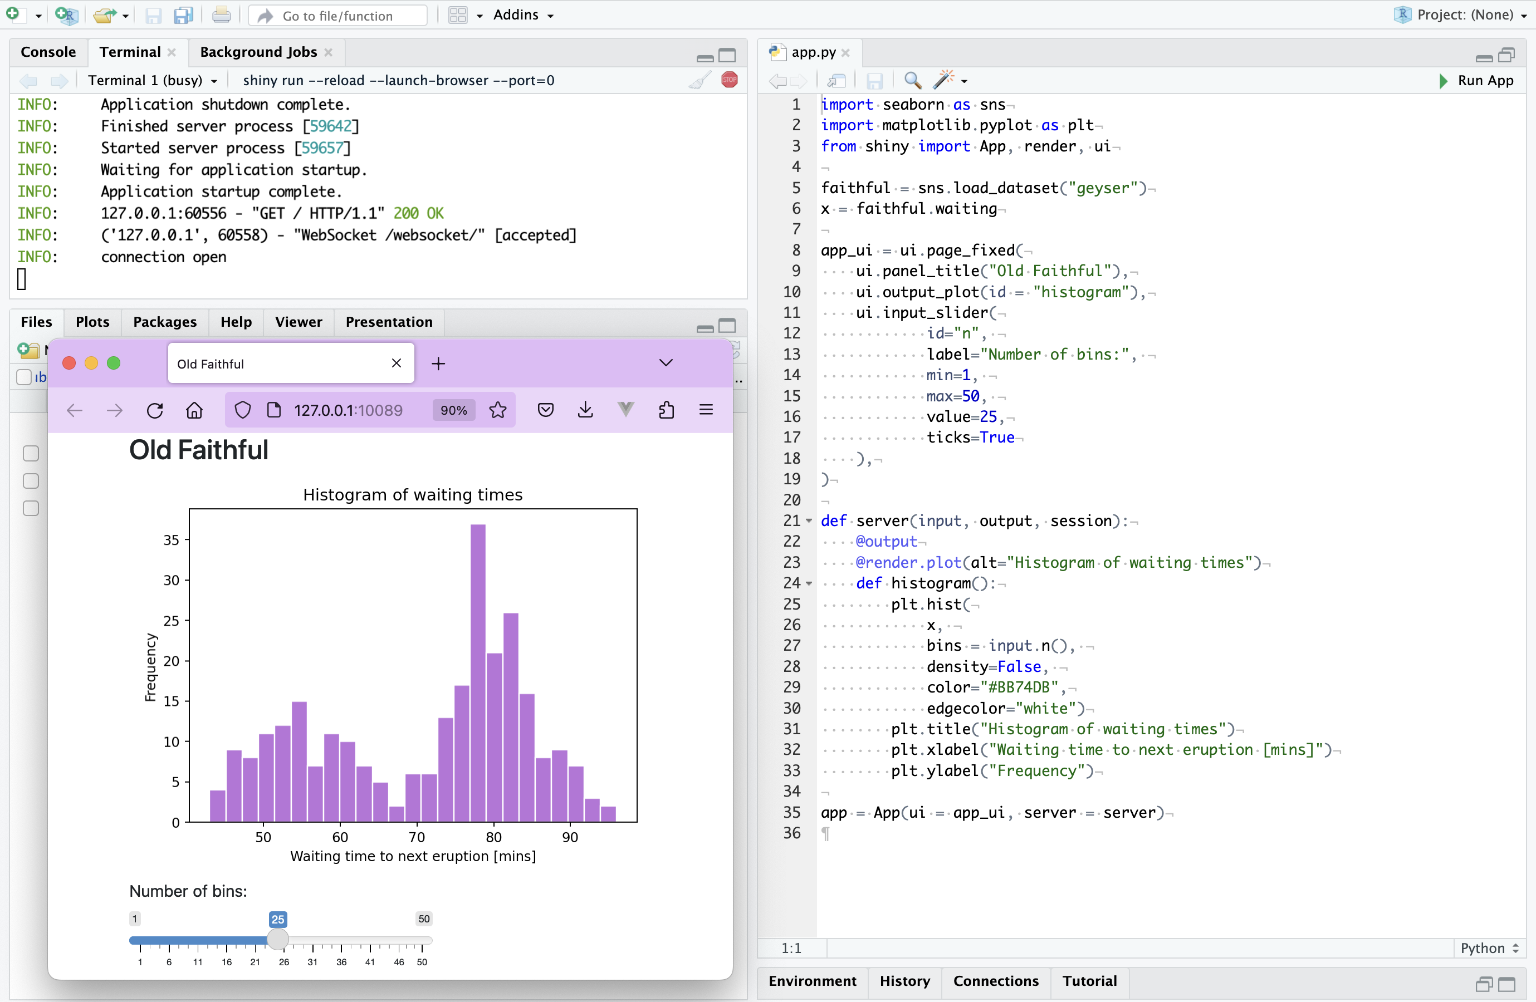Toggle the tracking protection shield

tap(243, 410)
